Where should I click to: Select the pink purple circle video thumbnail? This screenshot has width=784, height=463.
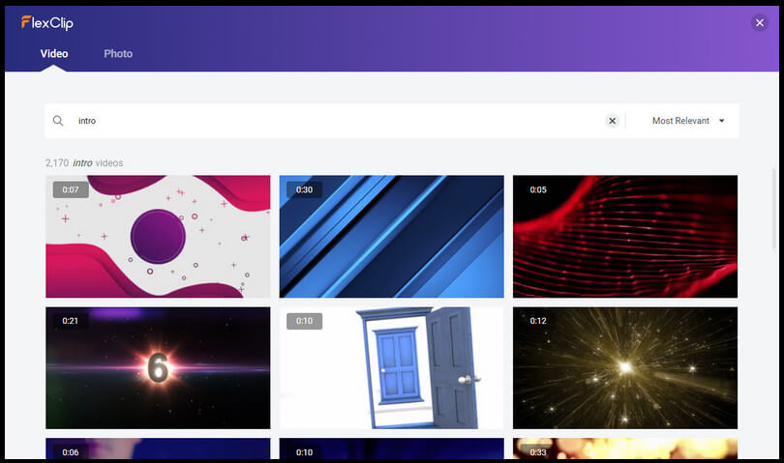[158, 236]
